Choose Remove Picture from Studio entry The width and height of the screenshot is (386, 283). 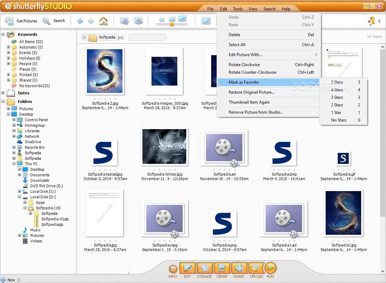(x=269, y=112)
